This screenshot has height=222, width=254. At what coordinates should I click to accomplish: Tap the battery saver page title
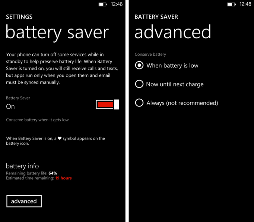point(57,33)
